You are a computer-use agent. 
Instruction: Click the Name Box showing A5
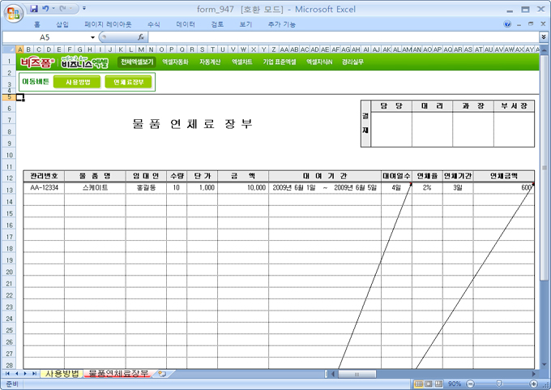point(45,37)
